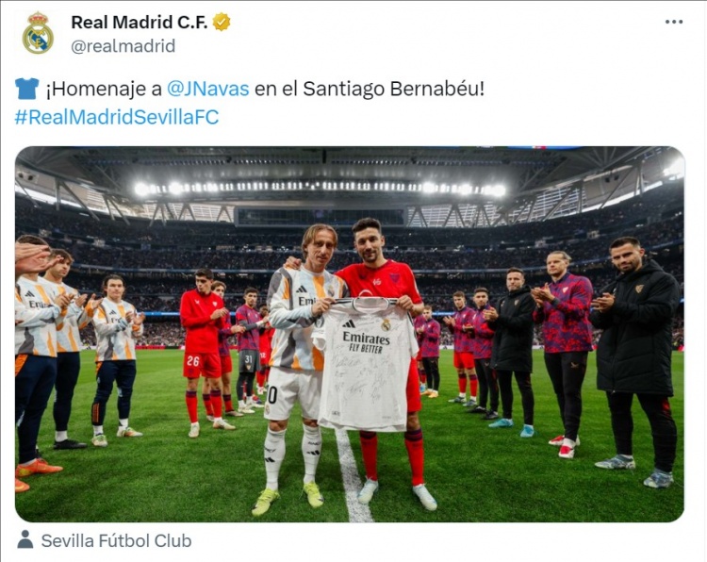Click the stadium floodlights in the photo
The height and width of the screenshot is (562, 707).
[x=321, y=188]
